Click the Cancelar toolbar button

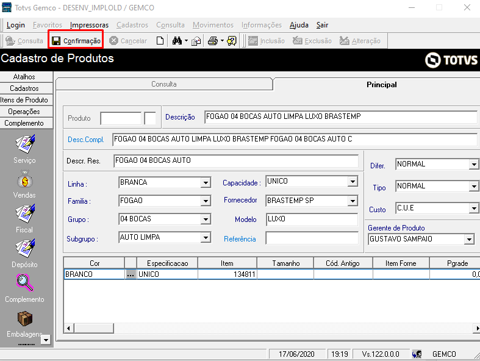coord(128,41)
